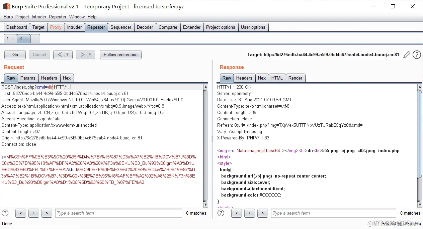Viewport: 423px width, 229px height.
Task: Open the Help menu
Action: [92, 17]
